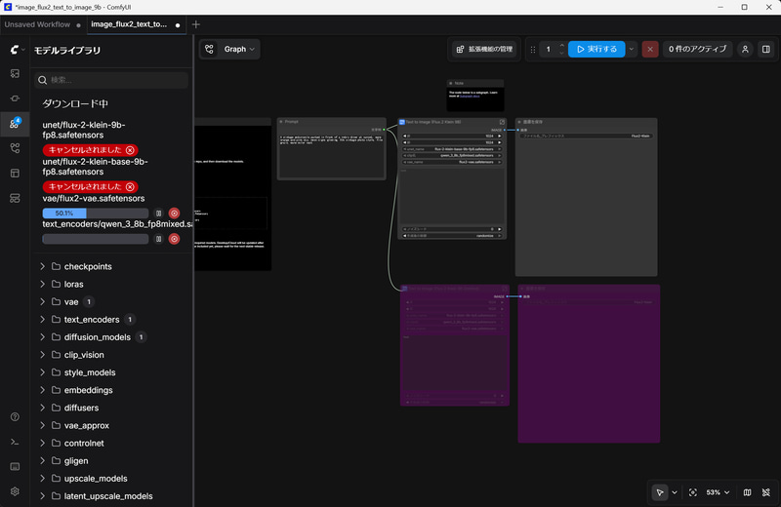Click the fit view icon
This screenshot has width=781, height=507.
tap(693, 492)
